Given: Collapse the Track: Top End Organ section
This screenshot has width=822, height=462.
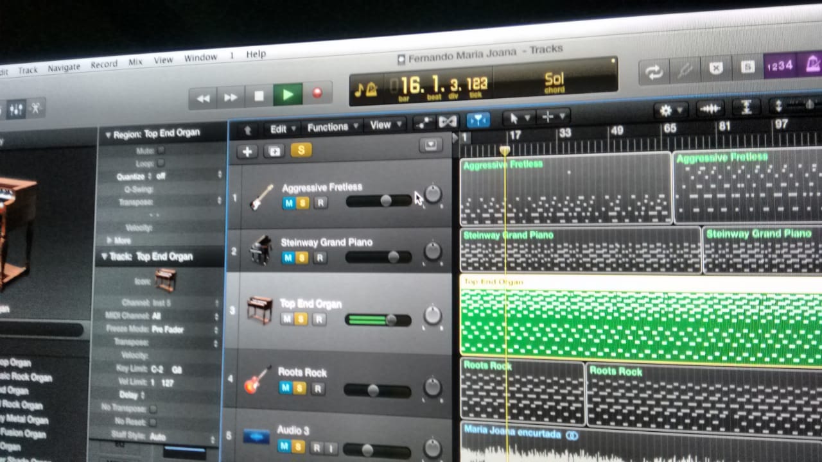Looking at the screenshot, I should pos(103,256).
